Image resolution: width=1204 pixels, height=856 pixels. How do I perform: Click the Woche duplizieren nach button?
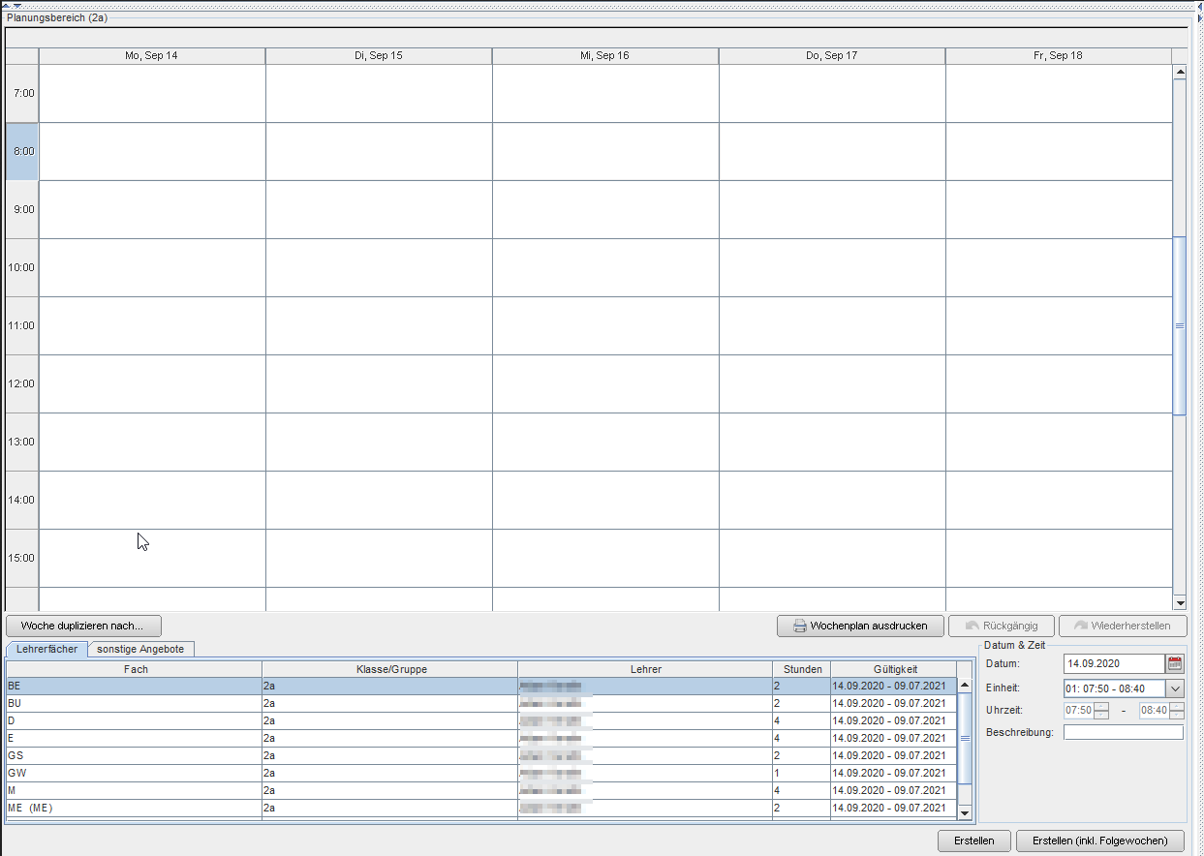coord(83,626)
